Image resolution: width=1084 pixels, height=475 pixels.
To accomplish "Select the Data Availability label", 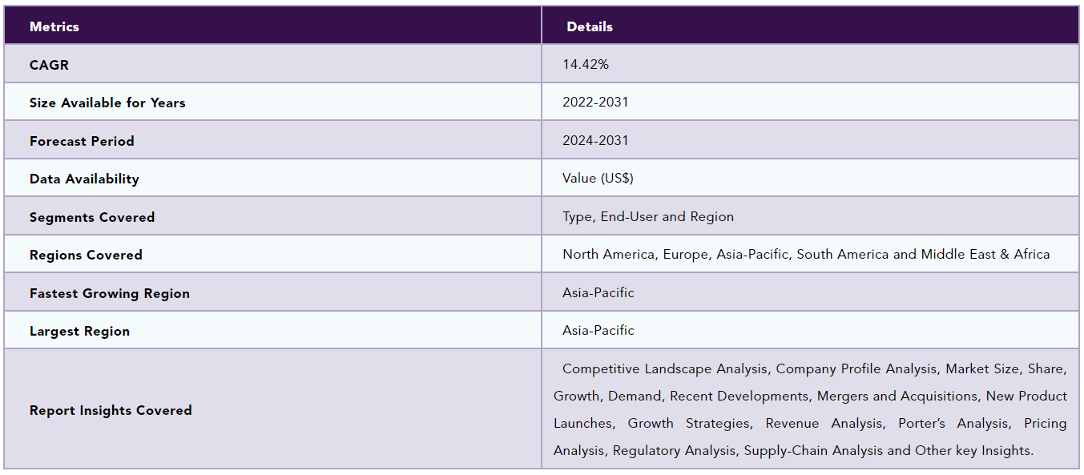I will 84,179.
